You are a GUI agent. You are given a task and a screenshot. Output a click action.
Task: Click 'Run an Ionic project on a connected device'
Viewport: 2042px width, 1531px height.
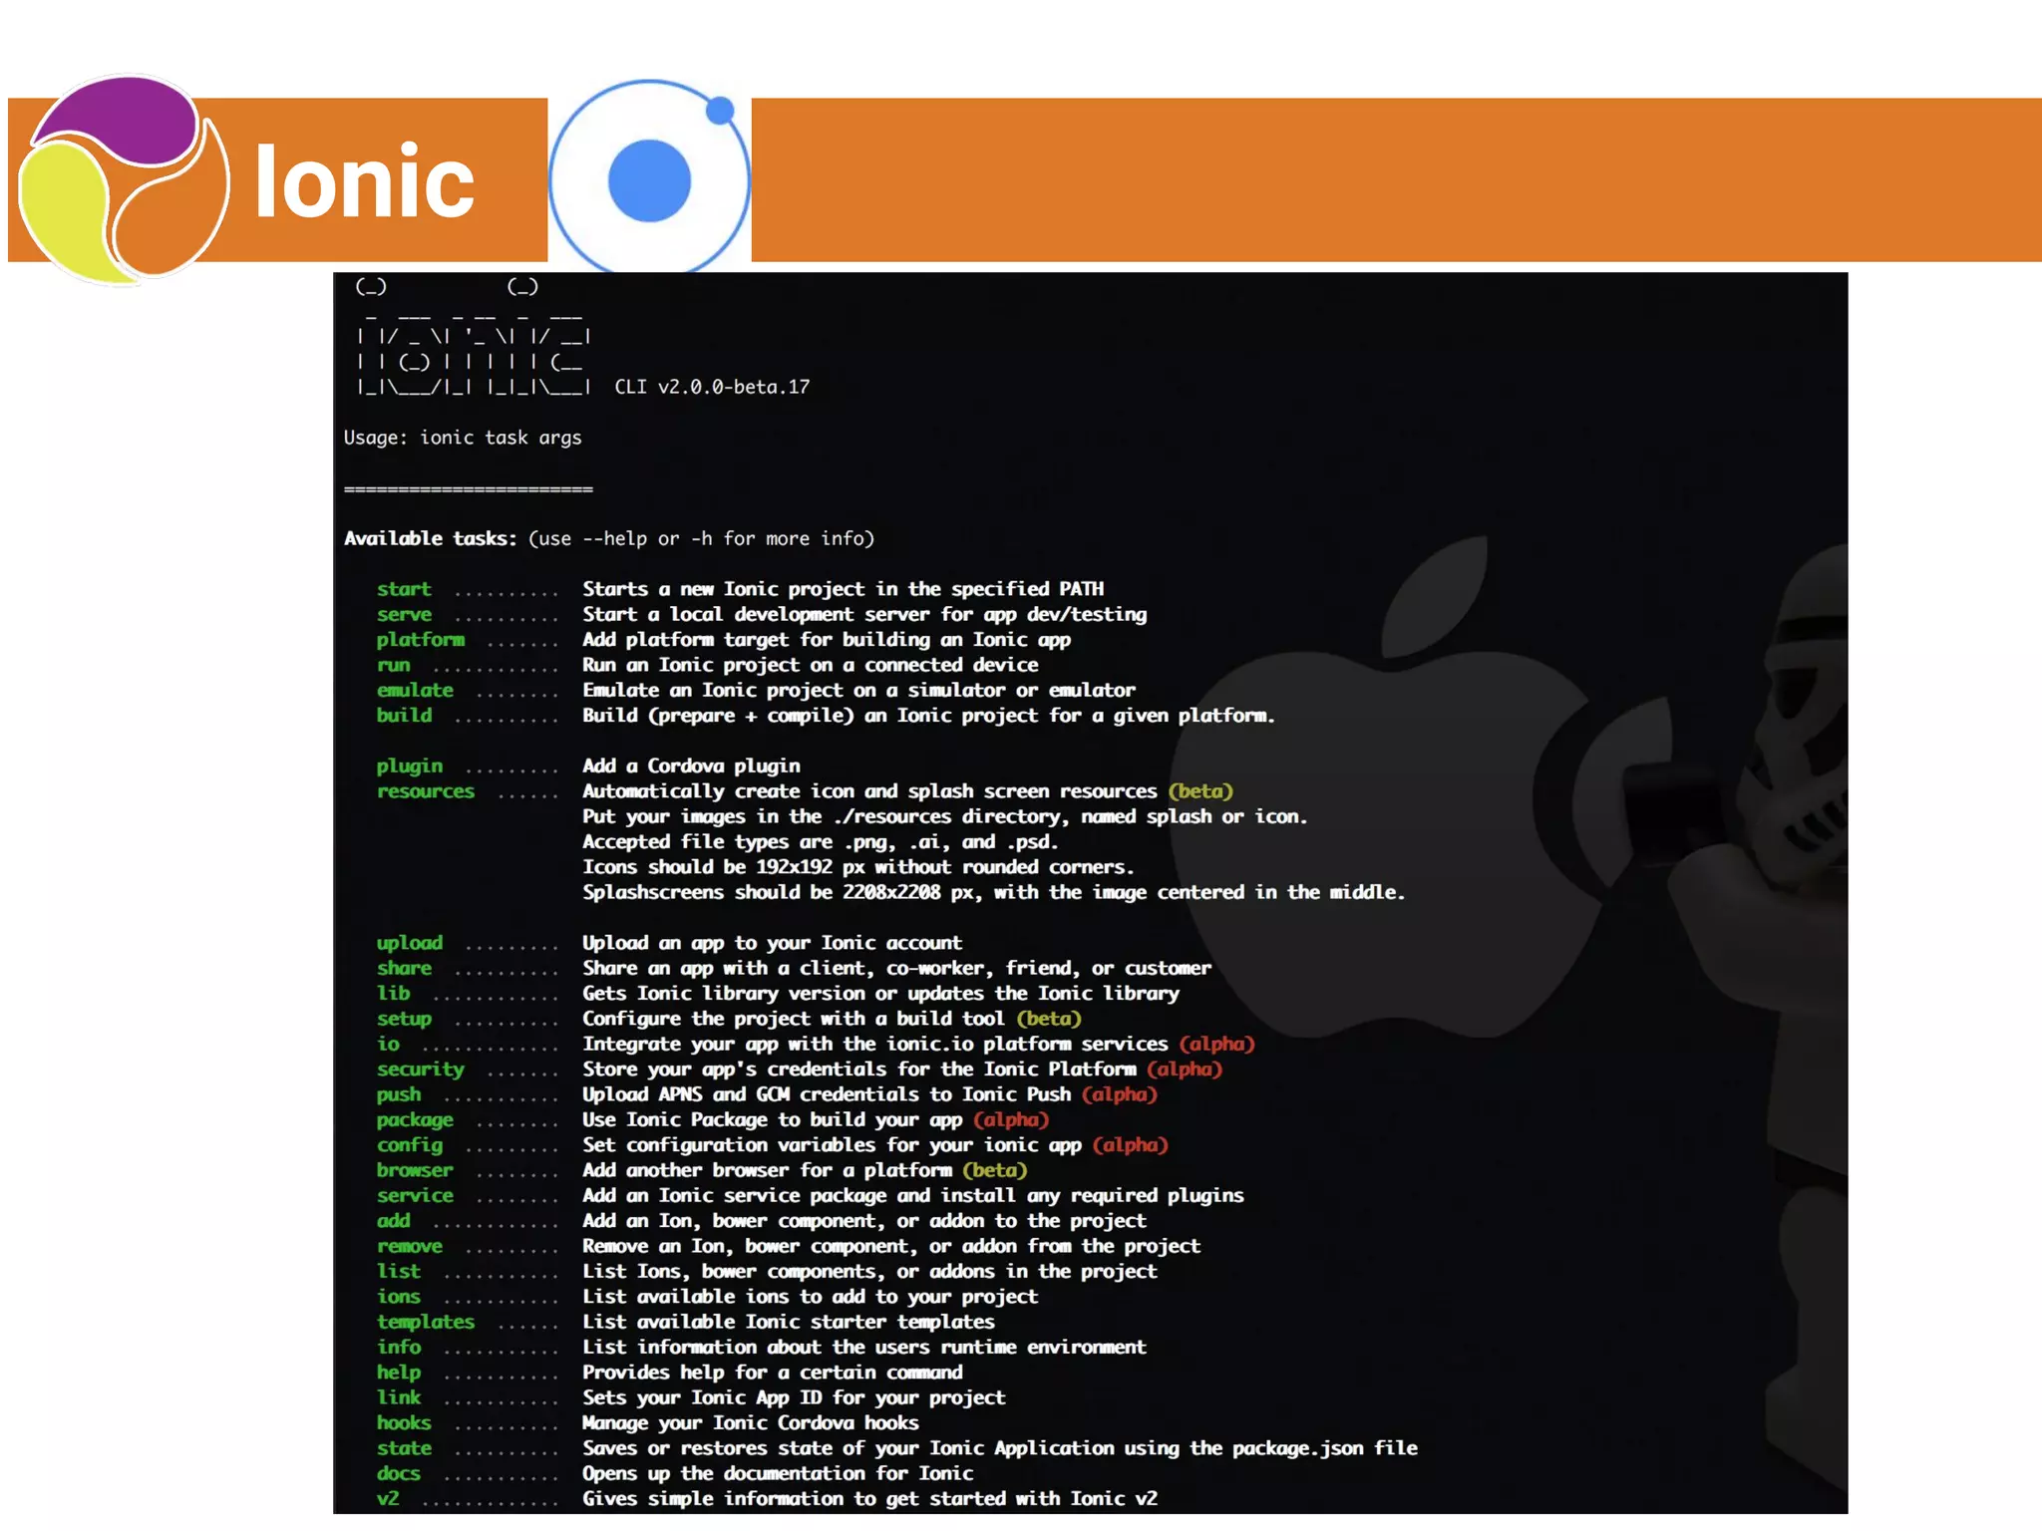810,665
